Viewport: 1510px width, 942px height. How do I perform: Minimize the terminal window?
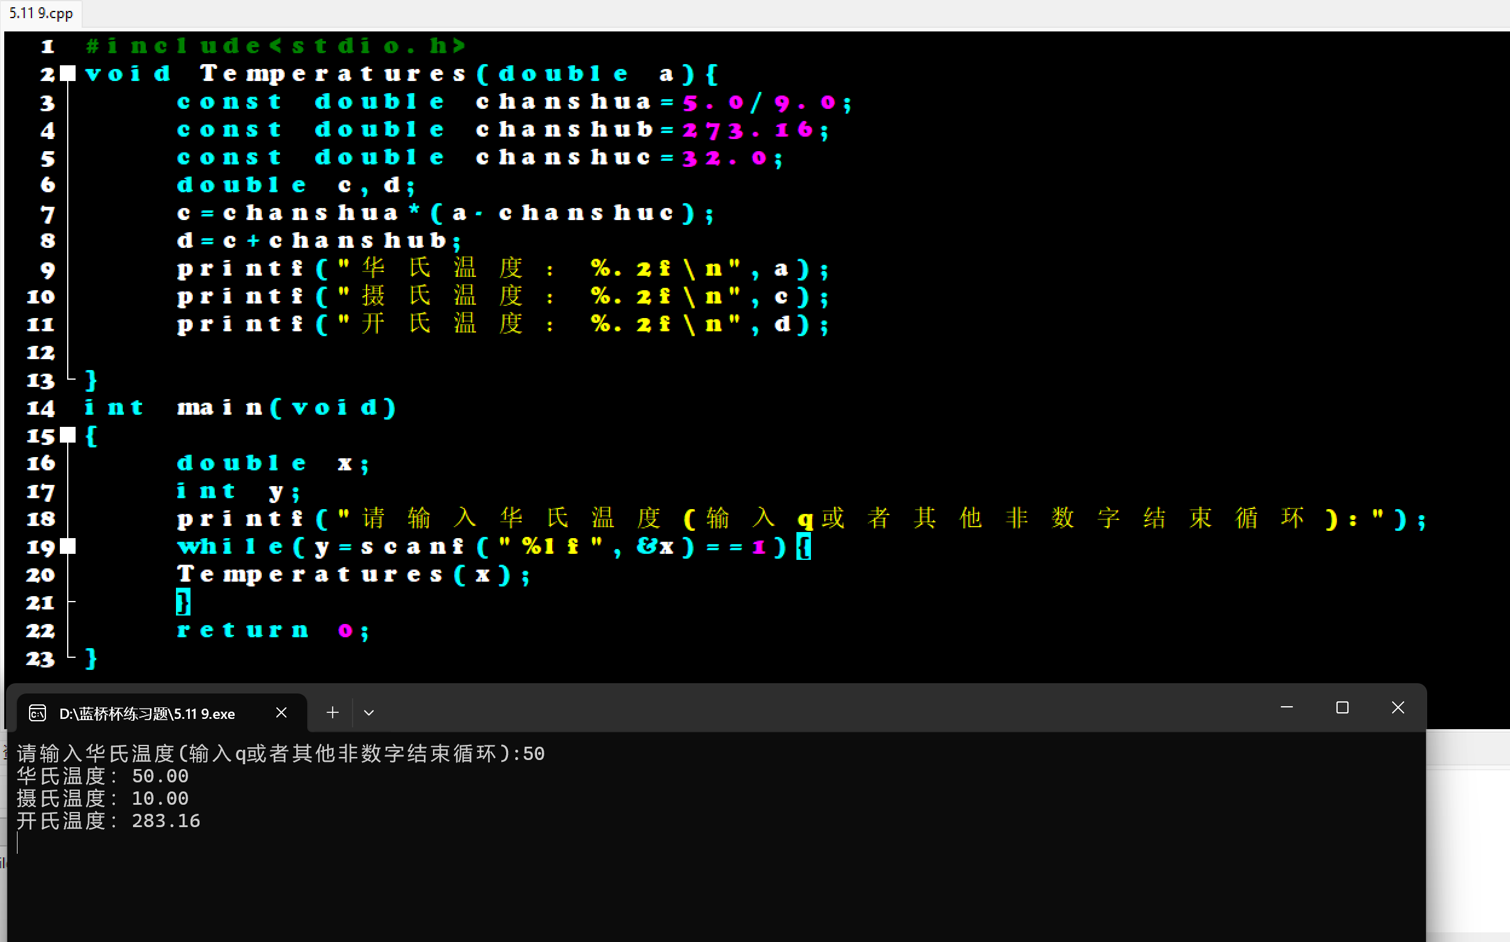click(x=1286, y=708)
